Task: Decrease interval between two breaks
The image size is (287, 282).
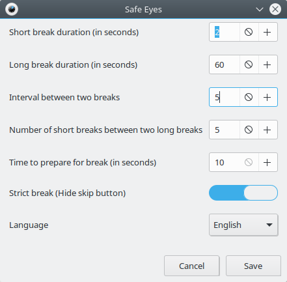Action: tap(249, 97)
